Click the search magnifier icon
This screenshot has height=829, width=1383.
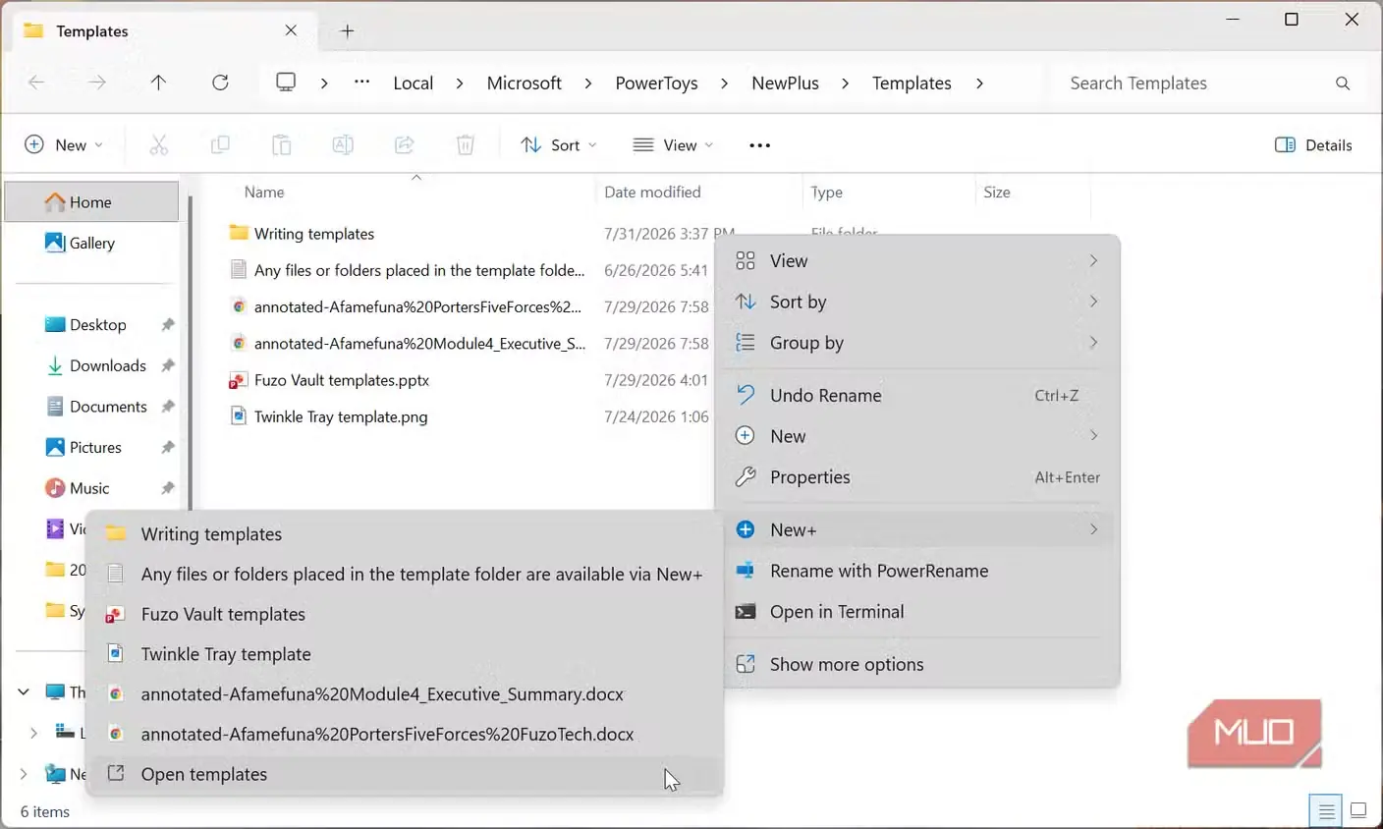pyautogui.click(x=1343, y=83)
